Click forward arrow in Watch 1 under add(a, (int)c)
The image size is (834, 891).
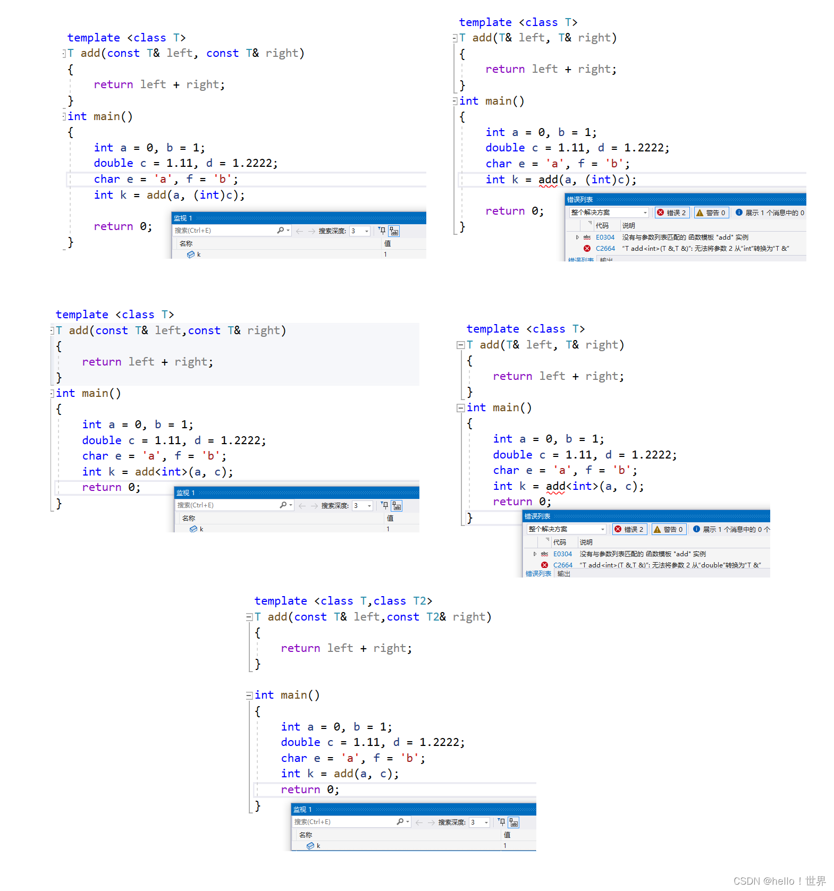pyautogui.click(x=312, y=231)
